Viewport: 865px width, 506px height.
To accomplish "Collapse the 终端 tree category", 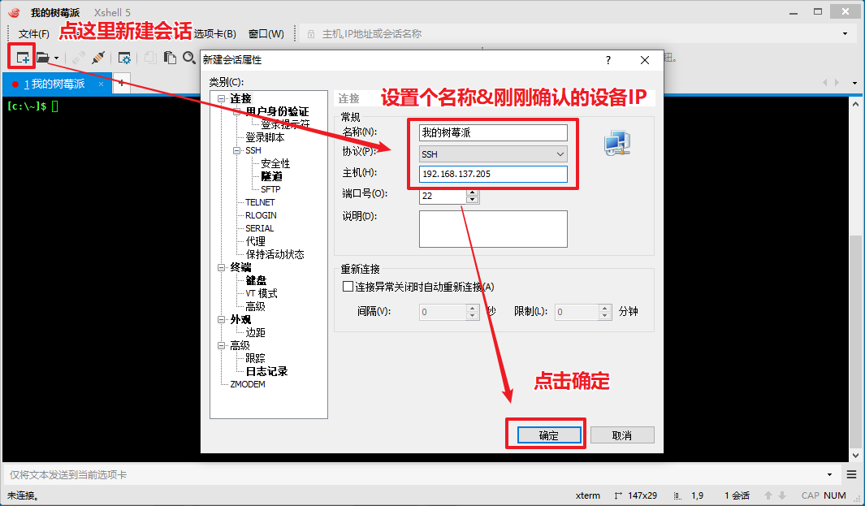I will pos(222,267).
